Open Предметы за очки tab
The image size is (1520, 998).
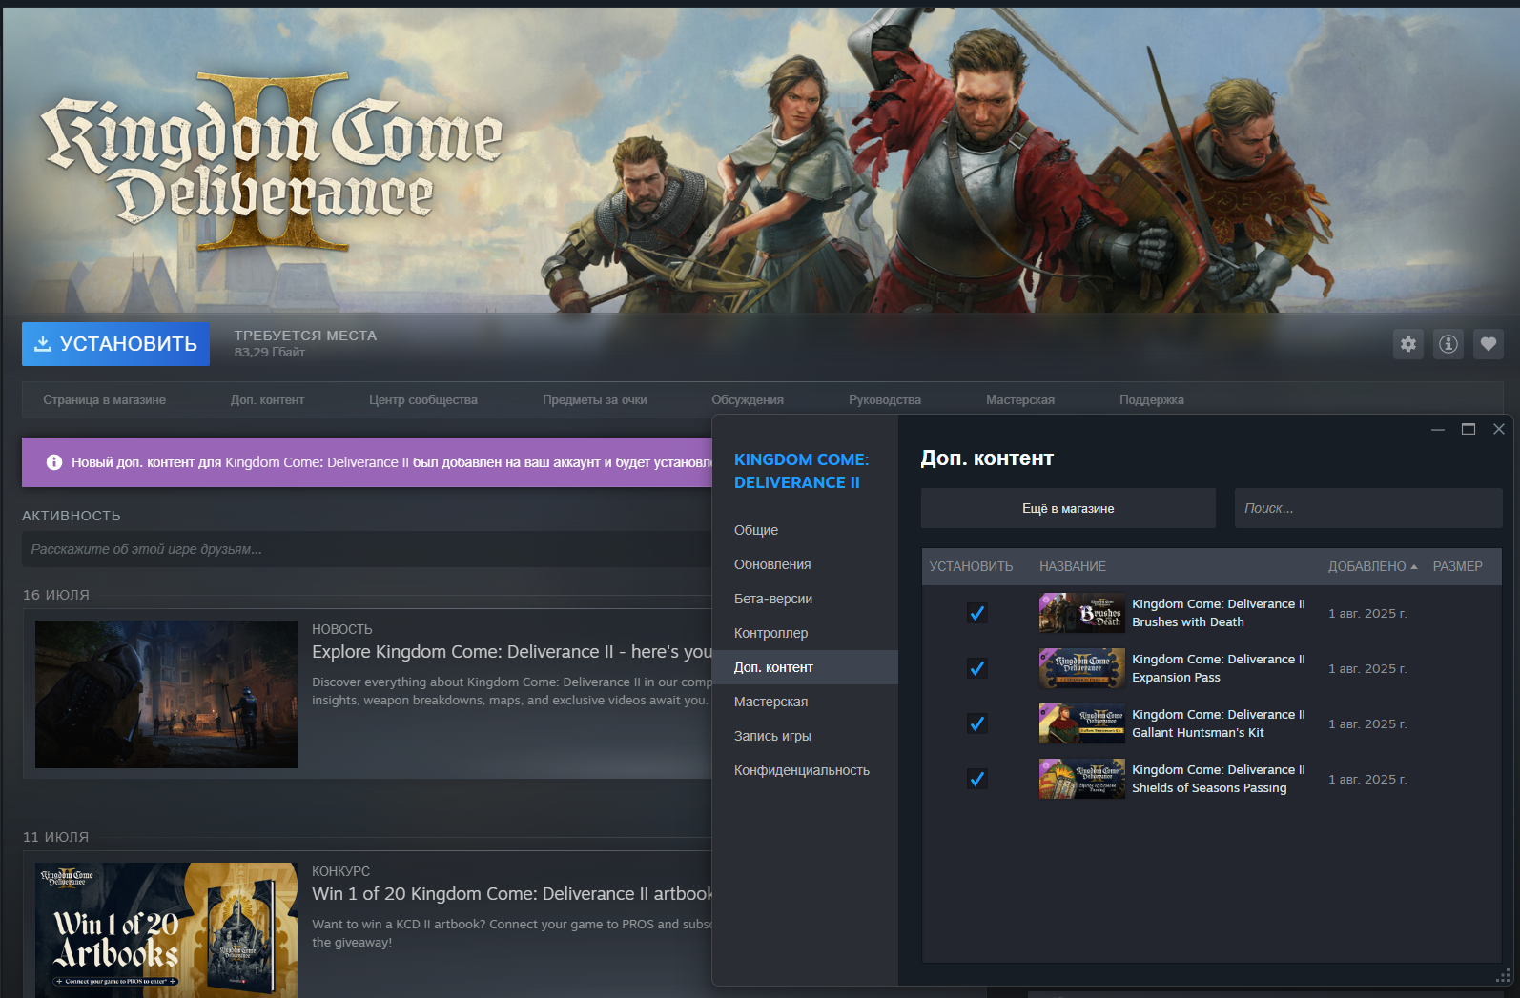point(595,399)
